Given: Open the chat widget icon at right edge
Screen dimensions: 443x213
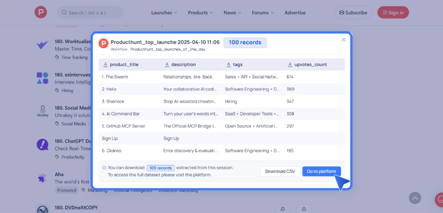Looking at the screenshot, I should point(440,200).
